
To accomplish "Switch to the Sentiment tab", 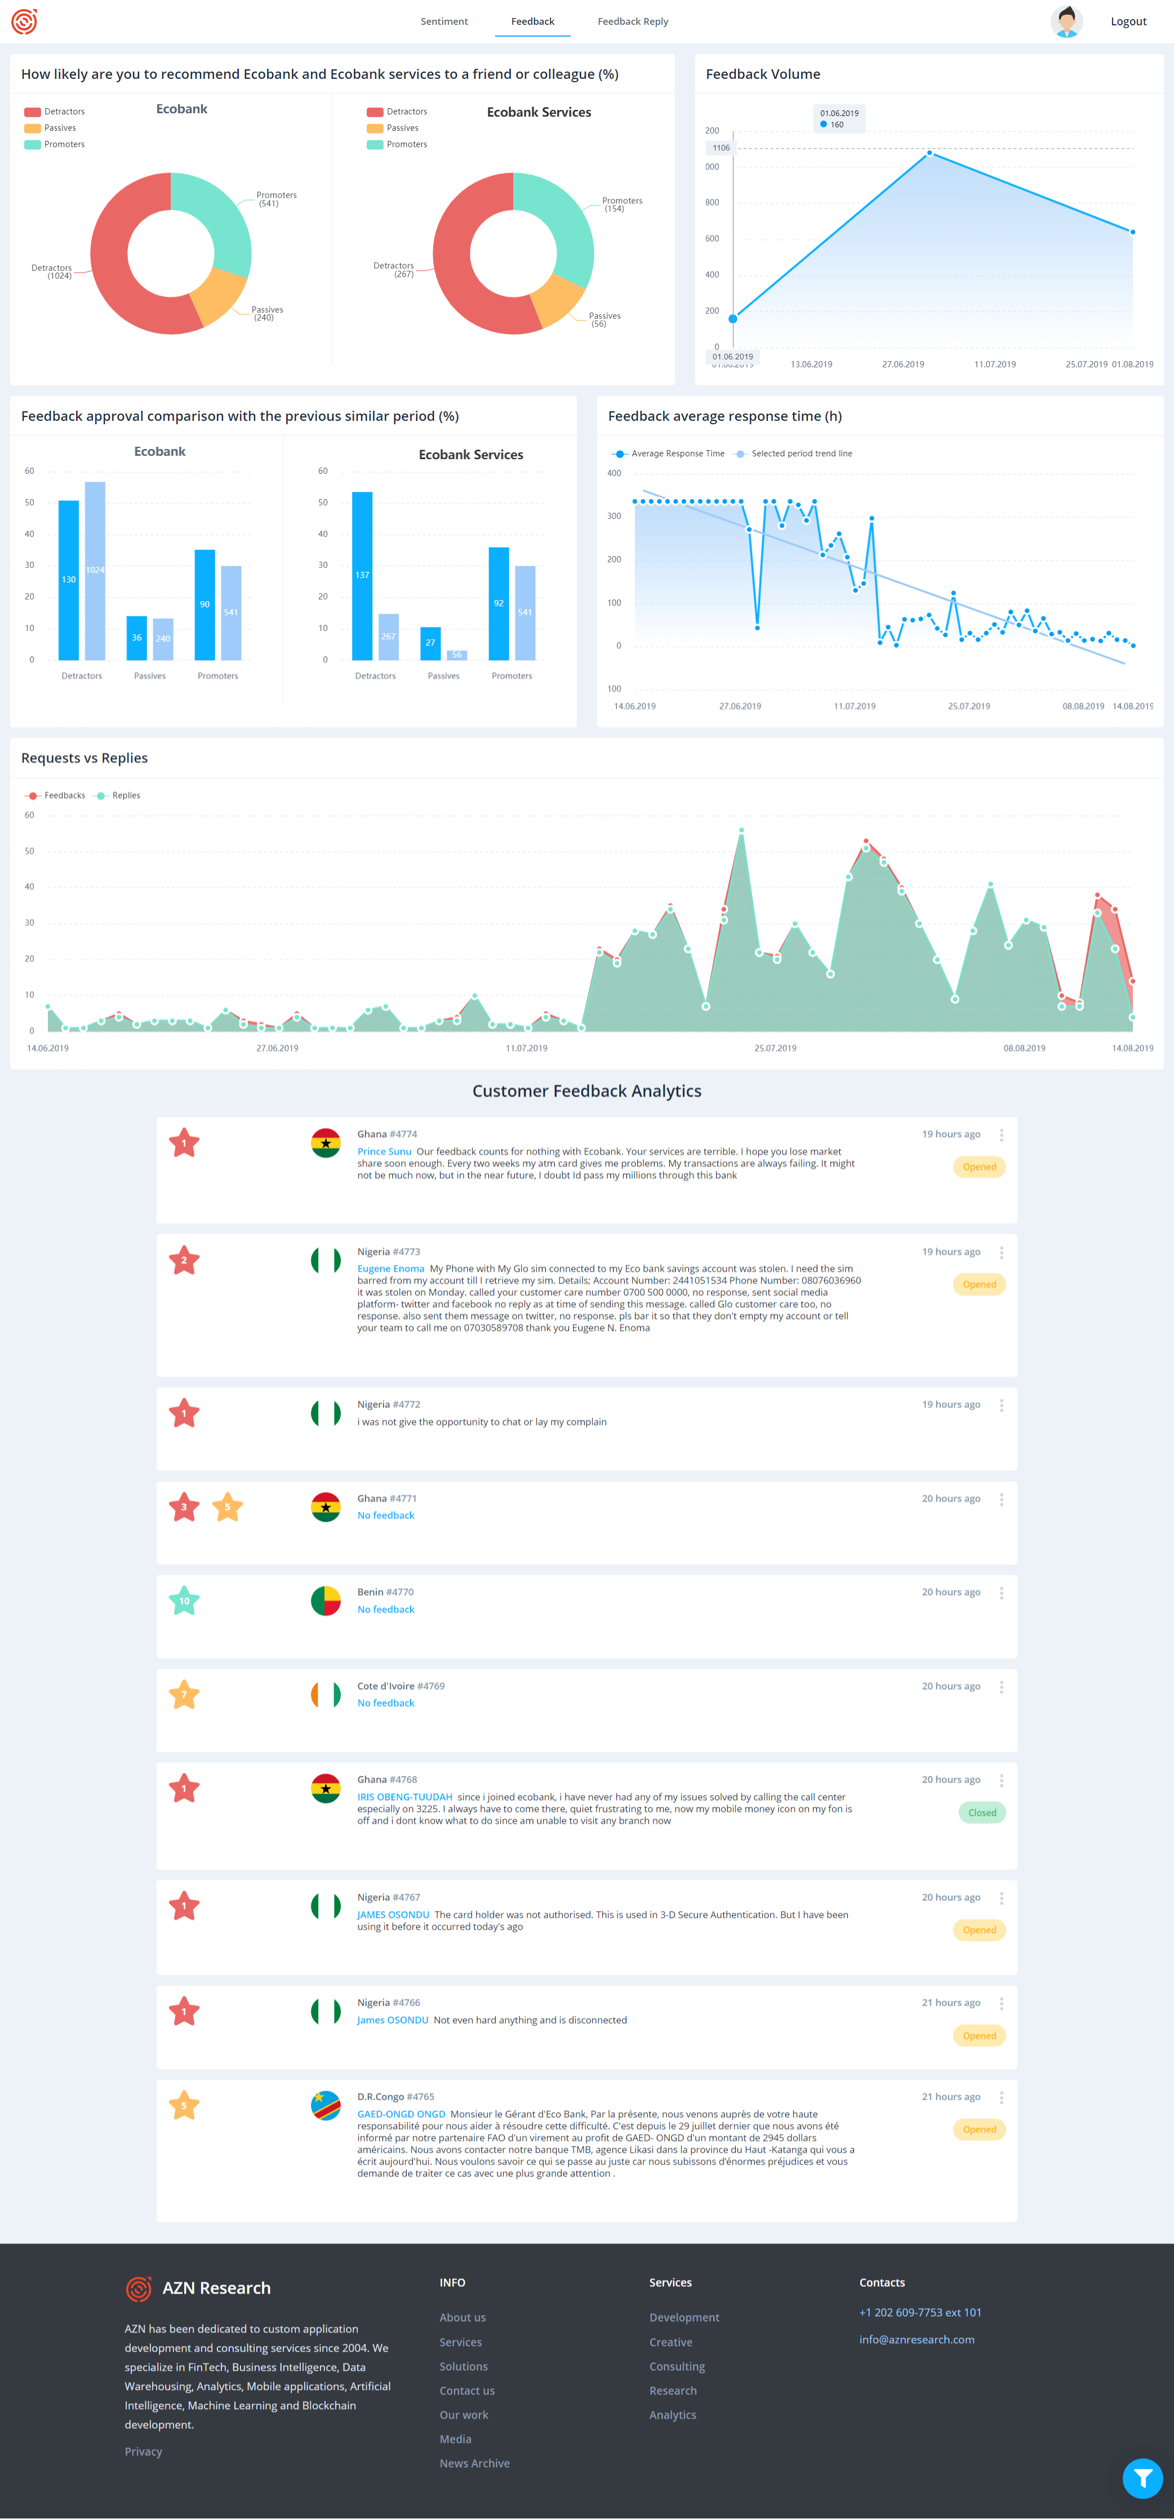I will click(444, 21).
